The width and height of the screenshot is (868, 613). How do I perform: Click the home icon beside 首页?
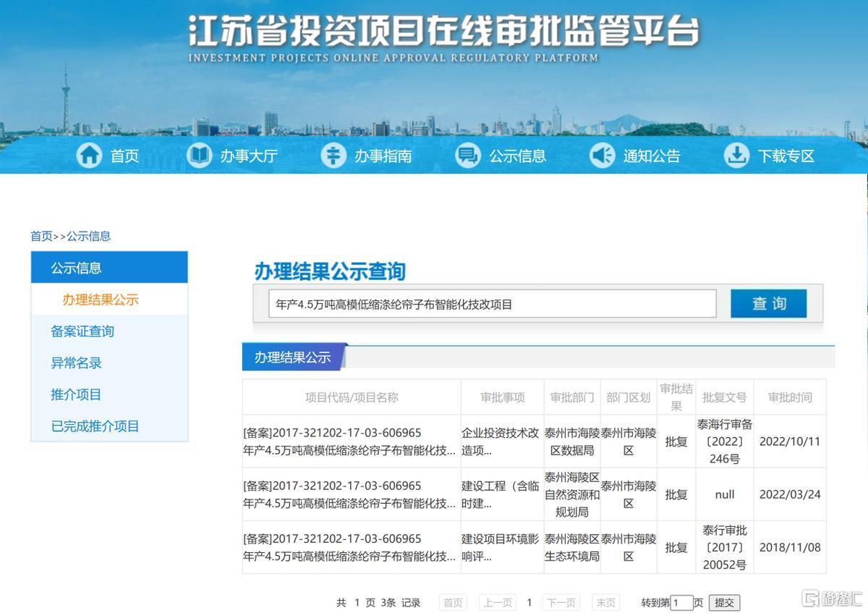(x=89, y=155)
